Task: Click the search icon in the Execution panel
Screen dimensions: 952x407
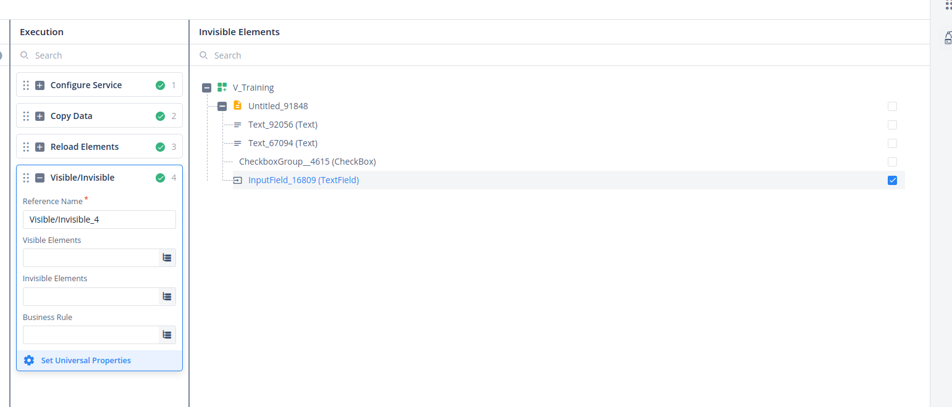Action: 25,55
